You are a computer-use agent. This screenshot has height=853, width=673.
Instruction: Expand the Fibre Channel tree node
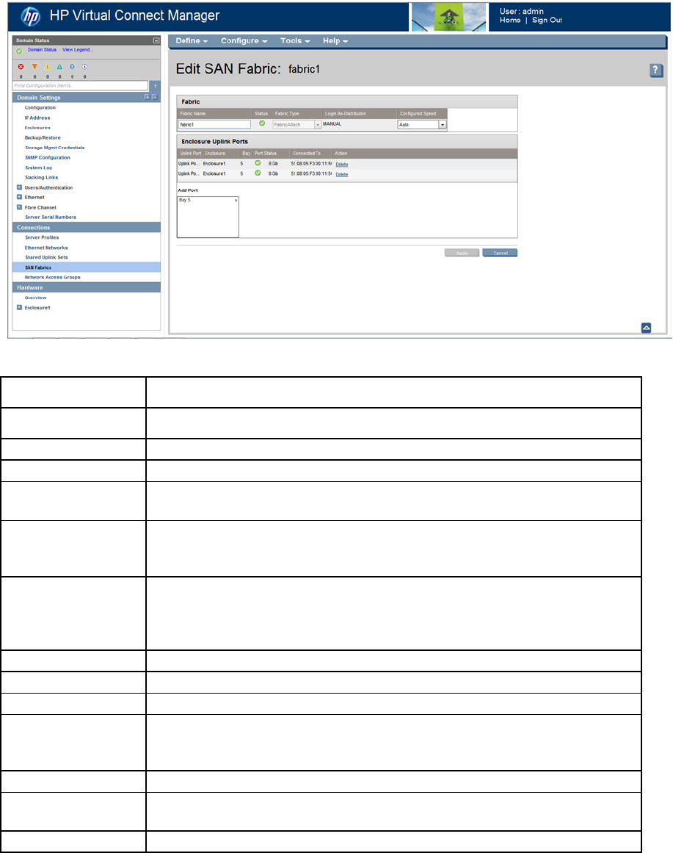click(20, 206)
